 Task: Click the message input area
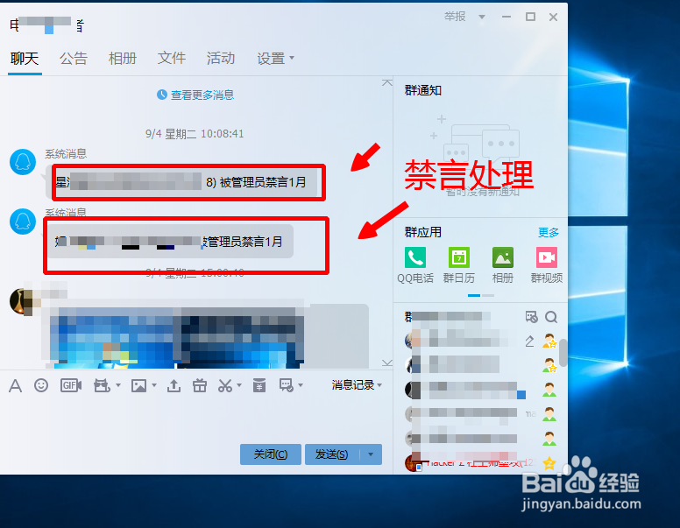coord(195,419)
